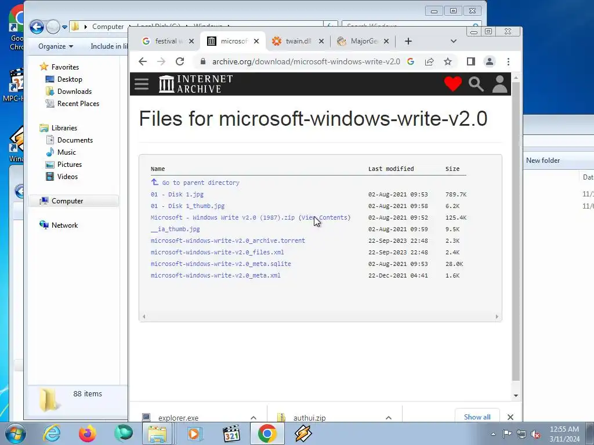Open the _files.xml link

pyautogui.click(x=217, y=253)
